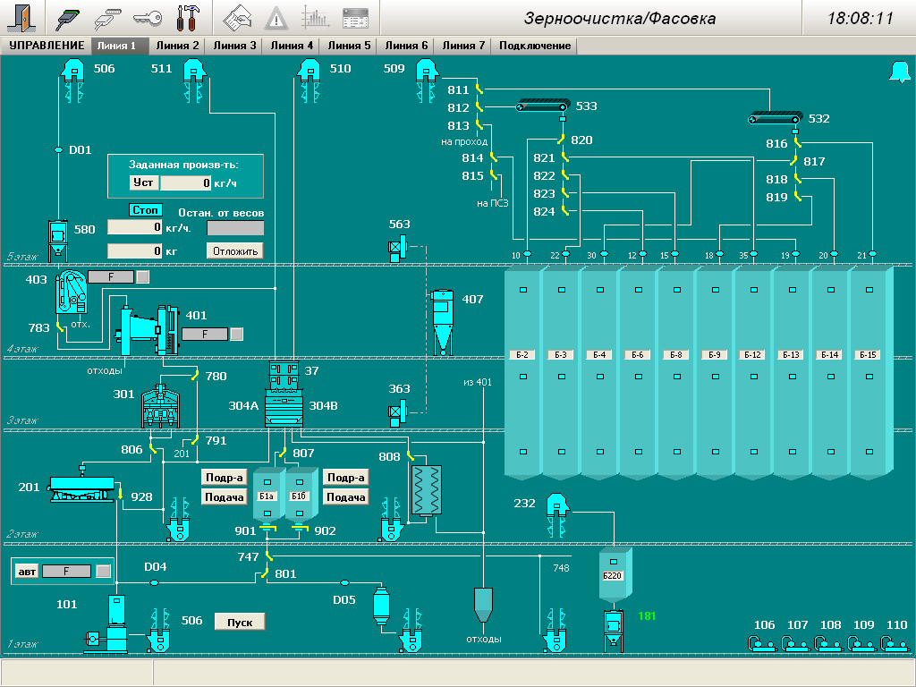Click the exit door icon

(24, 17)
